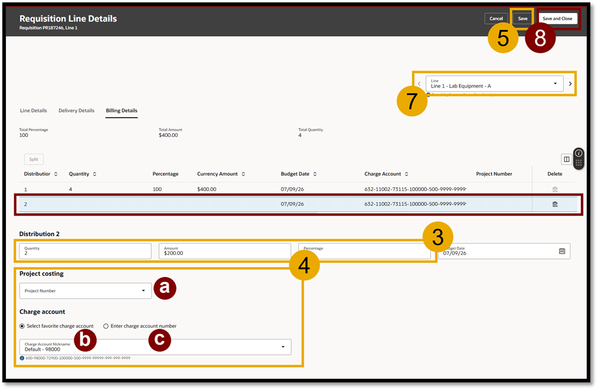This screenshot has width=598, height=390.
Task: Open the Line 1 - Lab Equipment dropdown
Action: click(x=494, y=84)
